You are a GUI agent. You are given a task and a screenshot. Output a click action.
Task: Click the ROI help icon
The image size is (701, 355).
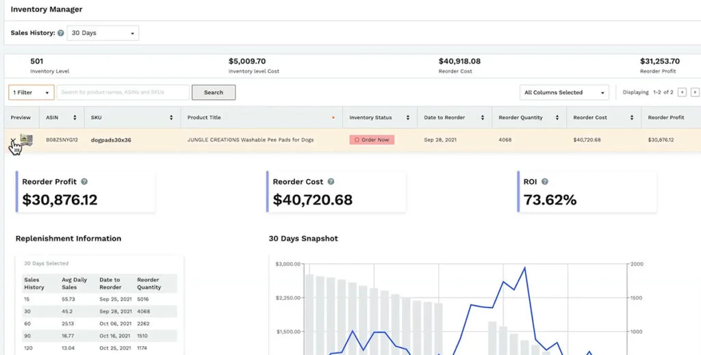[x=545, y=182]
